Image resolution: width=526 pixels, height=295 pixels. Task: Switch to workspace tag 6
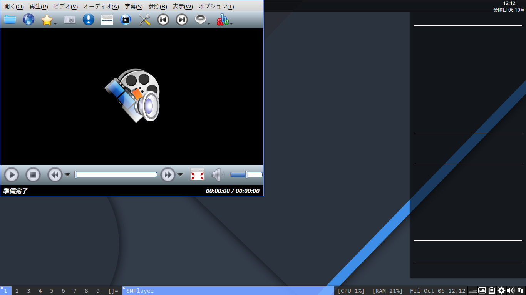[63, 291]
